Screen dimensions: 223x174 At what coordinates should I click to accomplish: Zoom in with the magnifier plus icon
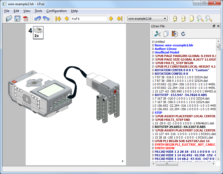pos(200,19)
